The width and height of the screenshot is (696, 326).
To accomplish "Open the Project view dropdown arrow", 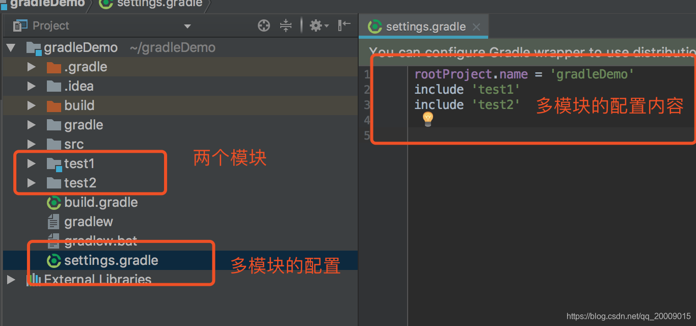I will 188,26.
